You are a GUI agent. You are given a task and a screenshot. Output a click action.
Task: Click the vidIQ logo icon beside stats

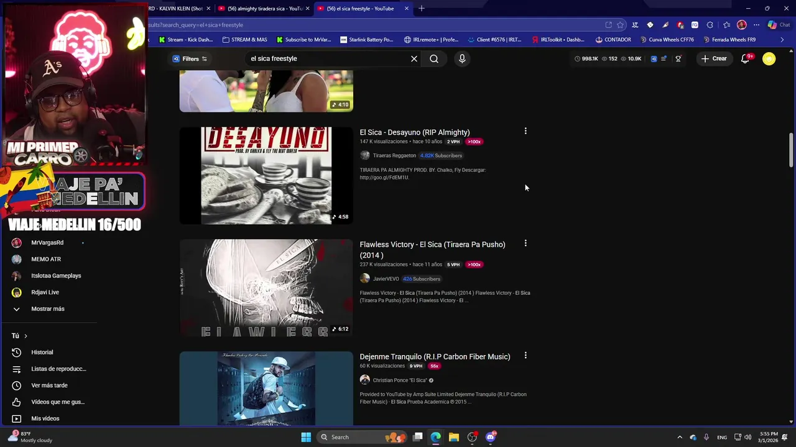(654, 58)
